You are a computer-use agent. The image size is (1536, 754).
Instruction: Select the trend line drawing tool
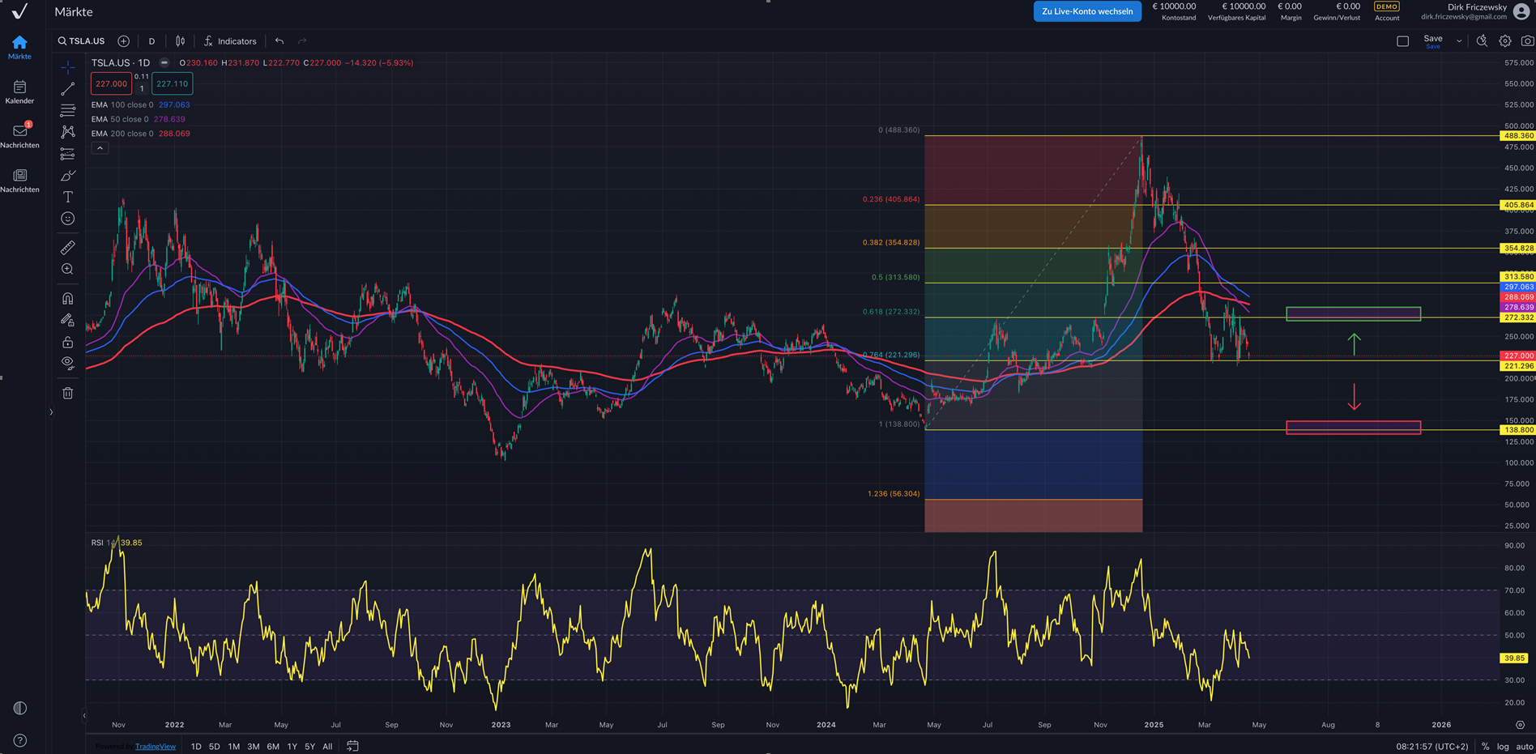[x=68, y=88]
